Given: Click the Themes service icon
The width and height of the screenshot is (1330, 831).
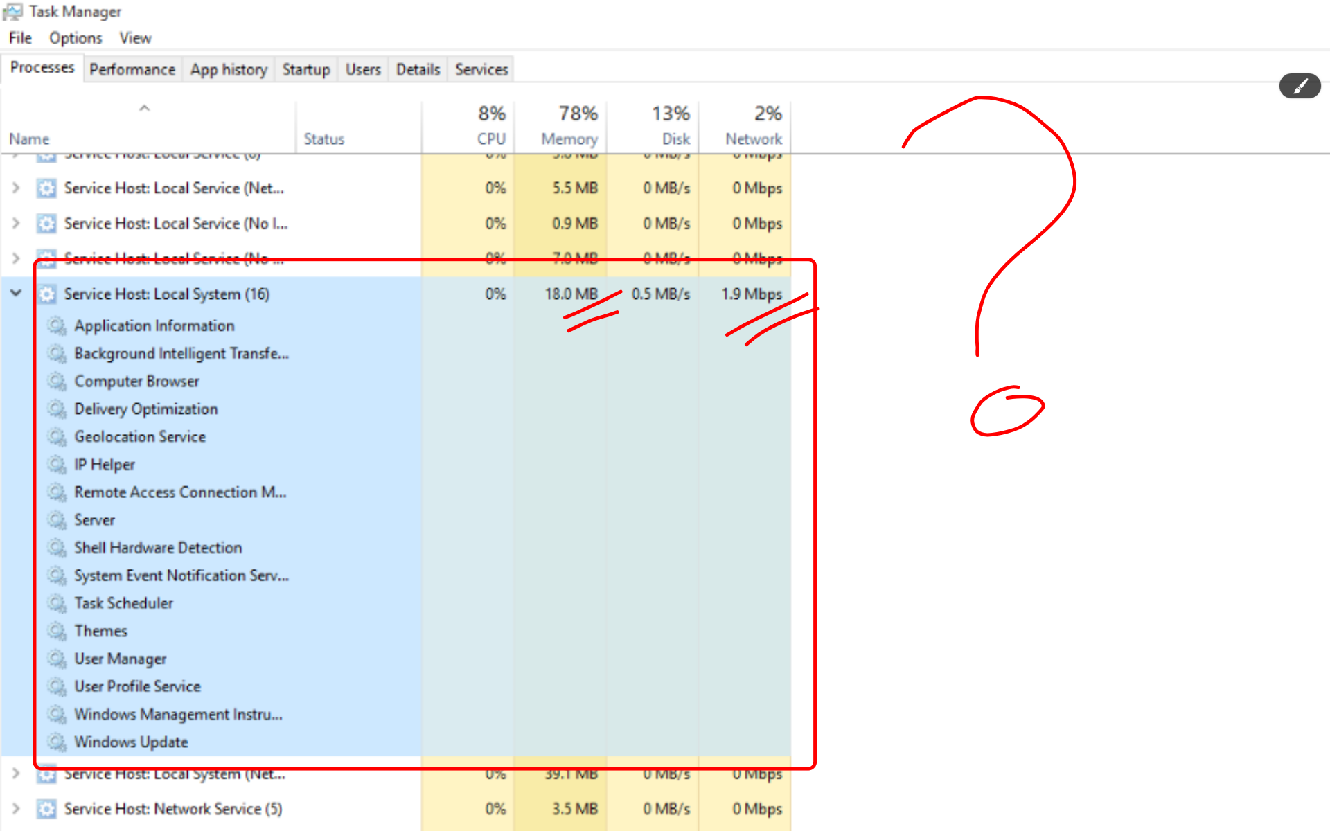Looking at the screenshot, I should 57,631.
